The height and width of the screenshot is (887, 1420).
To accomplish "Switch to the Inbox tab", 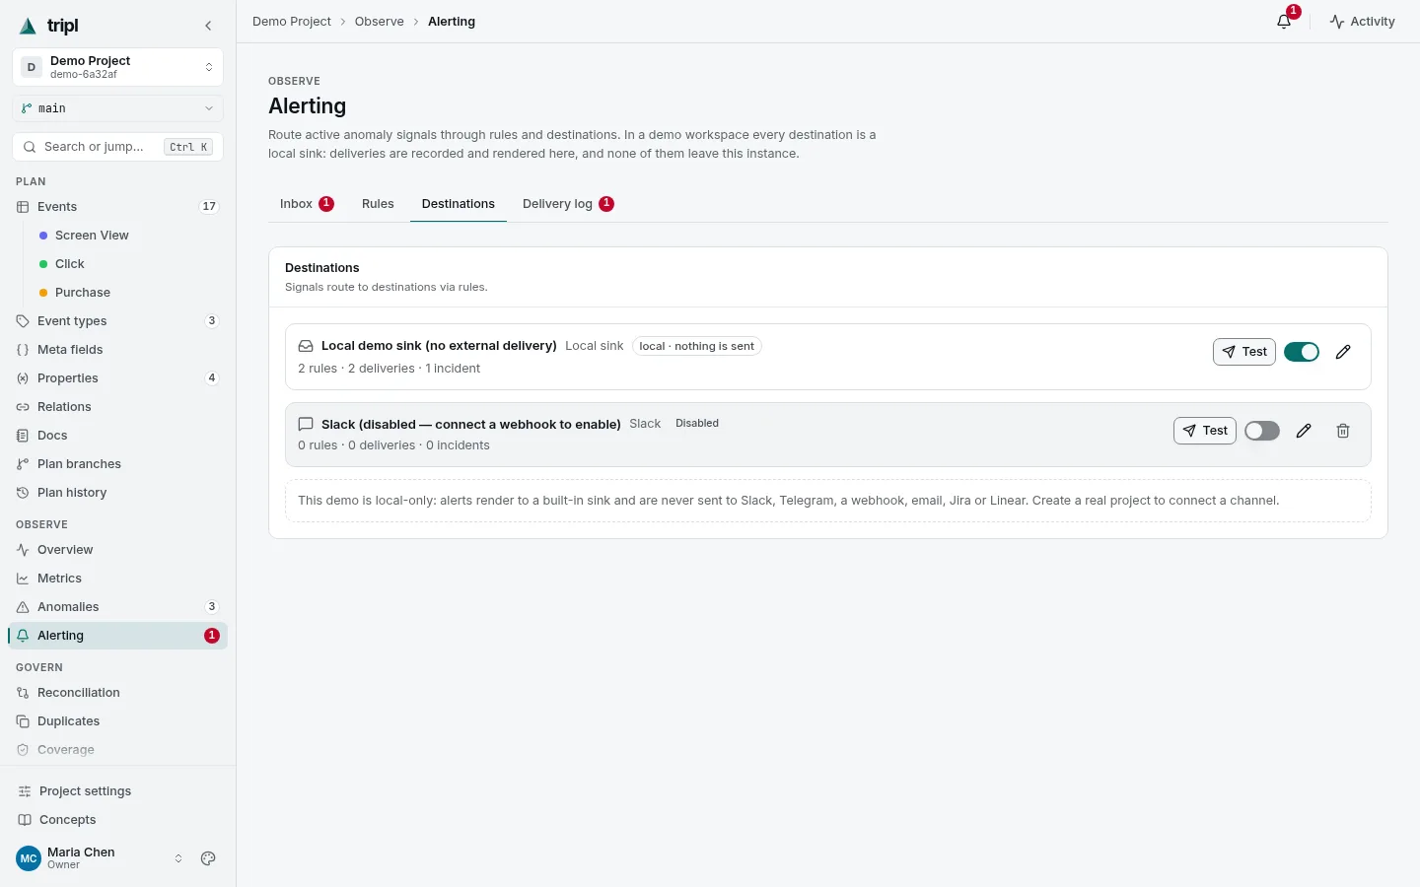I will pyautogui.click(x=307, y=204).
